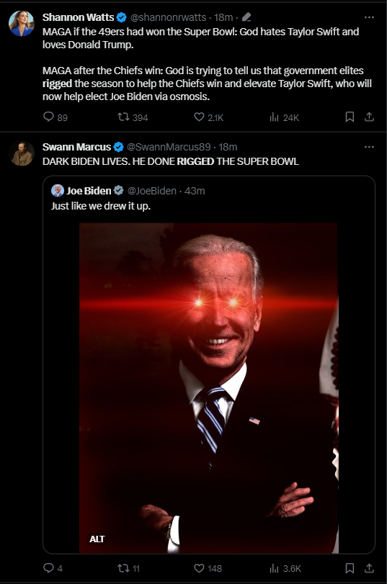387x584 pixels.
Task: Open Swann Marcus' profile avatar
Action: coord(21,153)
